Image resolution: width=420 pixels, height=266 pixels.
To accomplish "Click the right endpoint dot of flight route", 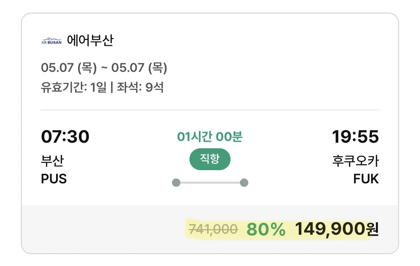I will (244, 182).
